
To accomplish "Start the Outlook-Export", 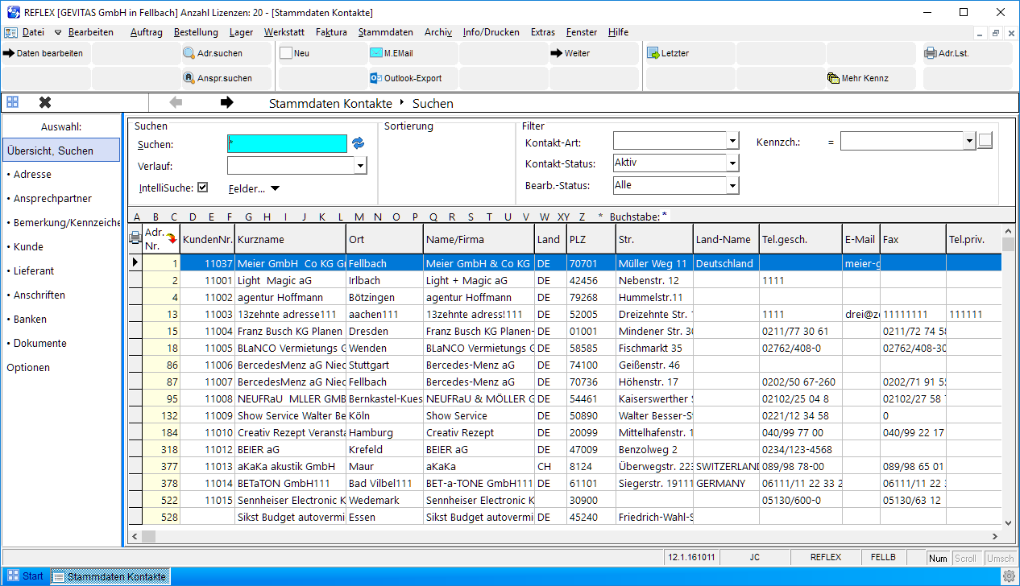I will point(413,79).
